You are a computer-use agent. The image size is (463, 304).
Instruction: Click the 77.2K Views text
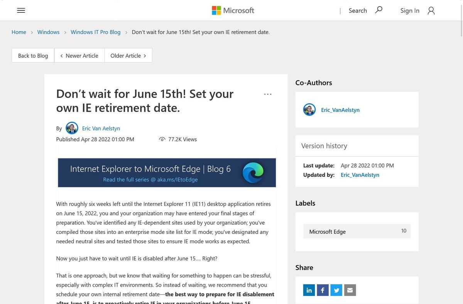182,139
